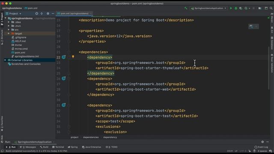This screenshot has height=154, width=274.
Task: Open the Maven side panel tab
Action: click(x=272, y=18)
